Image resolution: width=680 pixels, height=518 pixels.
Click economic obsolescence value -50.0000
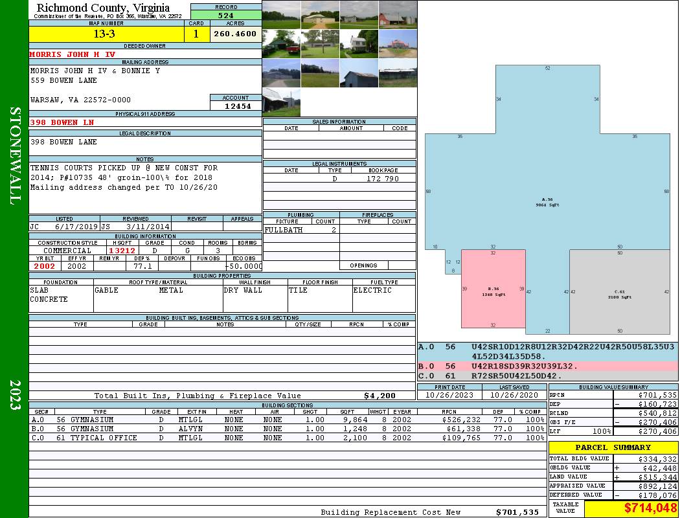[x=244, y=266]
